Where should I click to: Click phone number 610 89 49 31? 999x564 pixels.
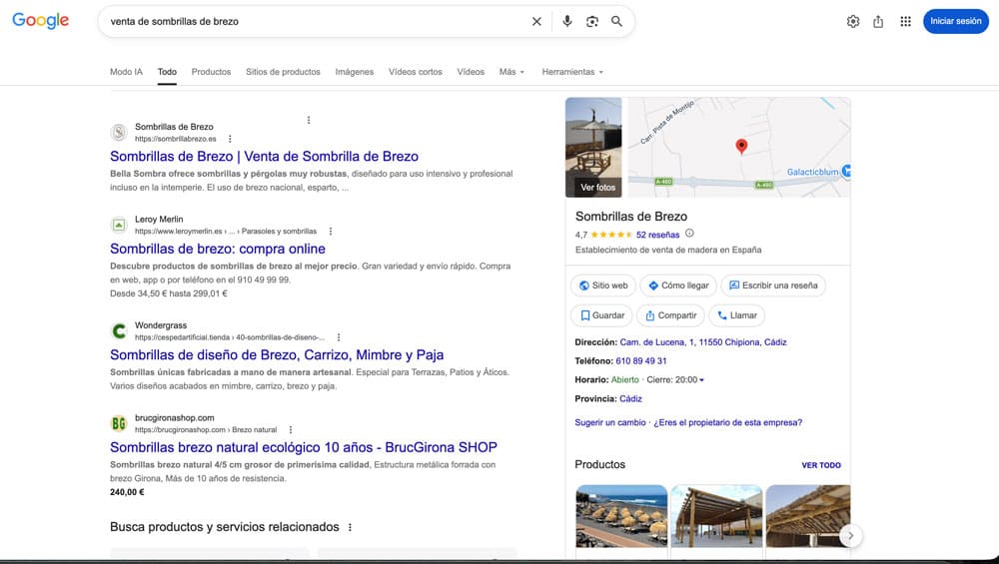tap(641, 361)
